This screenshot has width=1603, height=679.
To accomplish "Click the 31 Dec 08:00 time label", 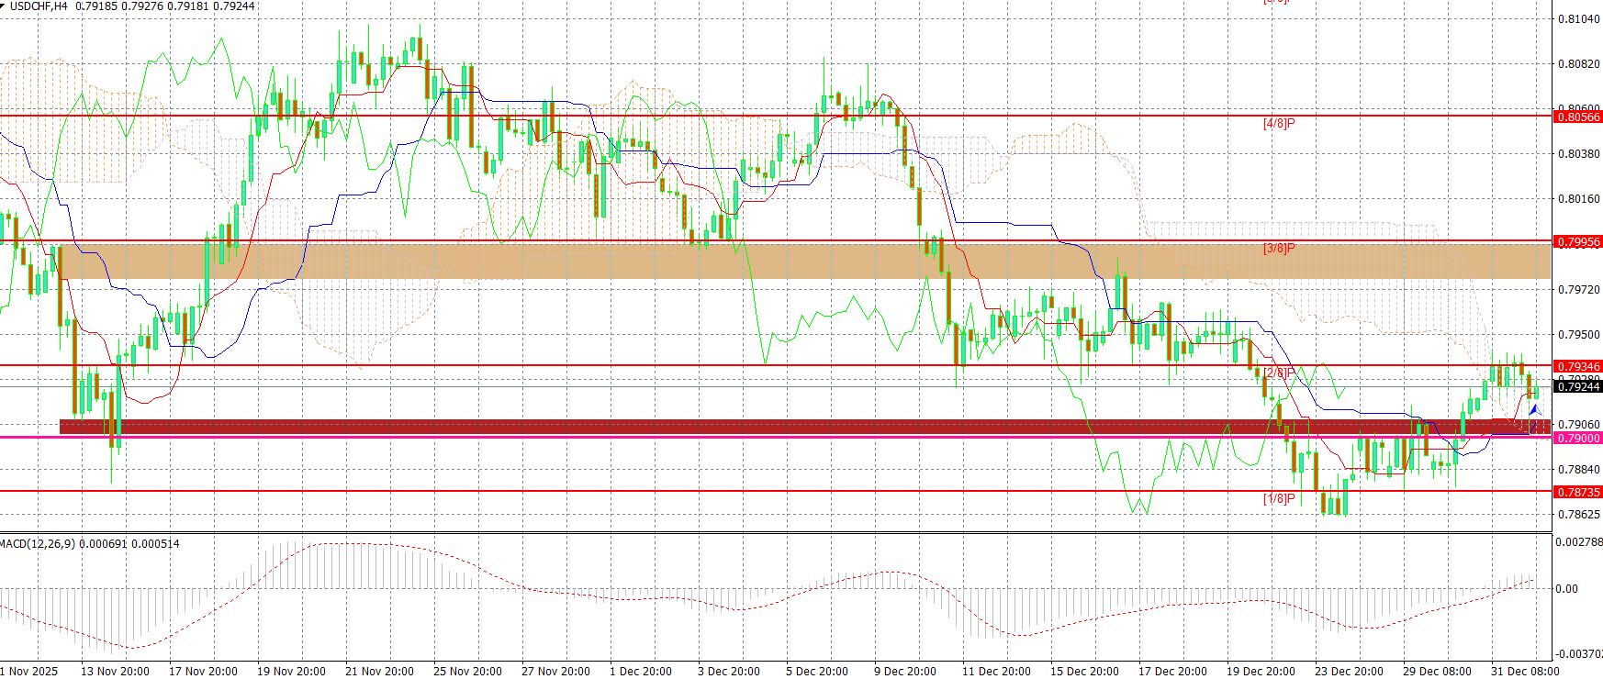I will pos(1525,671).
